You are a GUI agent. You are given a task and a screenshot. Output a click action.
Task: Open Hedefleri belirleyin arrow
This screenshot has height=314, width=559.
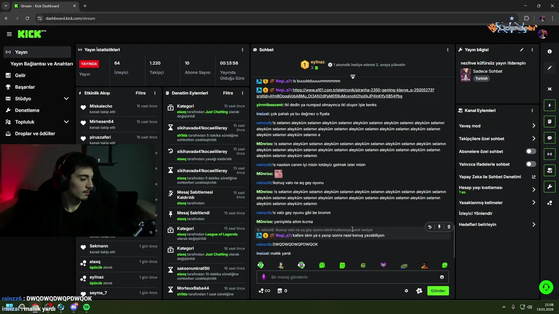pyautogui.click(x=534, y=225)
